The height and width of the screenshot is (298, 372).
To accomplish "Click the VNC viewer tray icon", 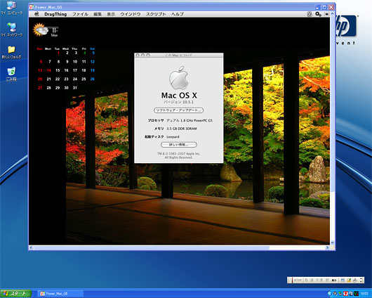I will [x=356, y=294].
